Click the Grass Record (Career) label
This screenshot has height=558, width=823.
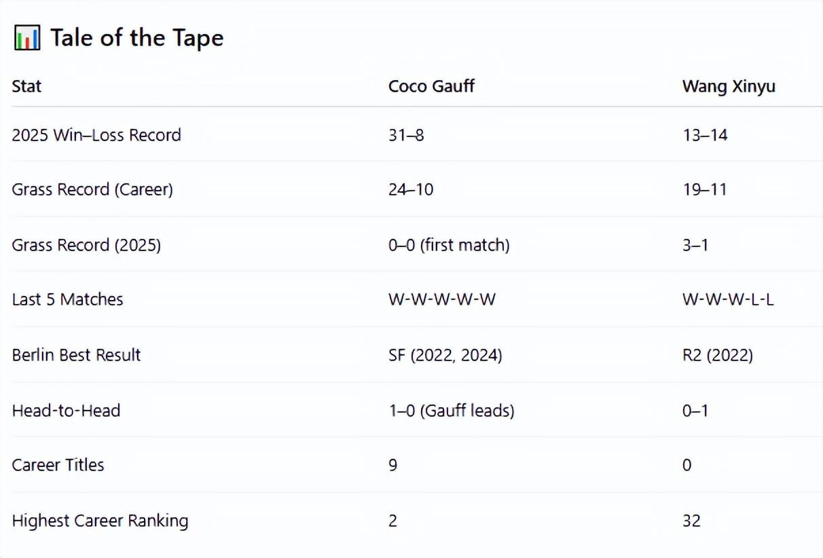[92, 189]
